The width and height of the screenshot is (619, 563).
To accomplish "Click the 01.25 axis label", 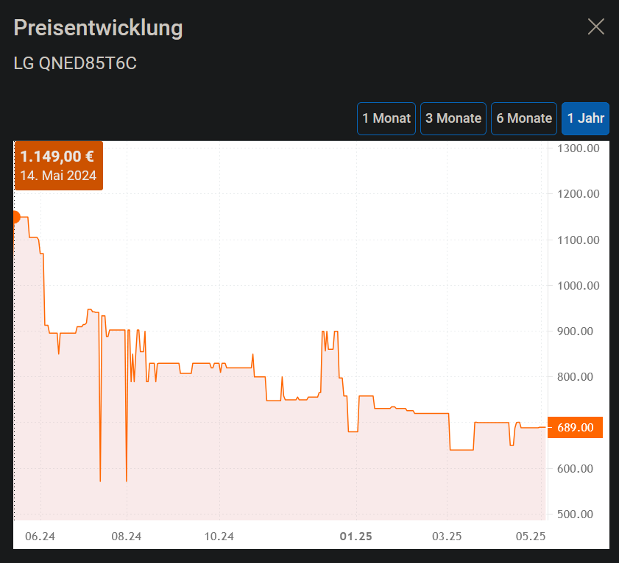I will pos(356,537).
